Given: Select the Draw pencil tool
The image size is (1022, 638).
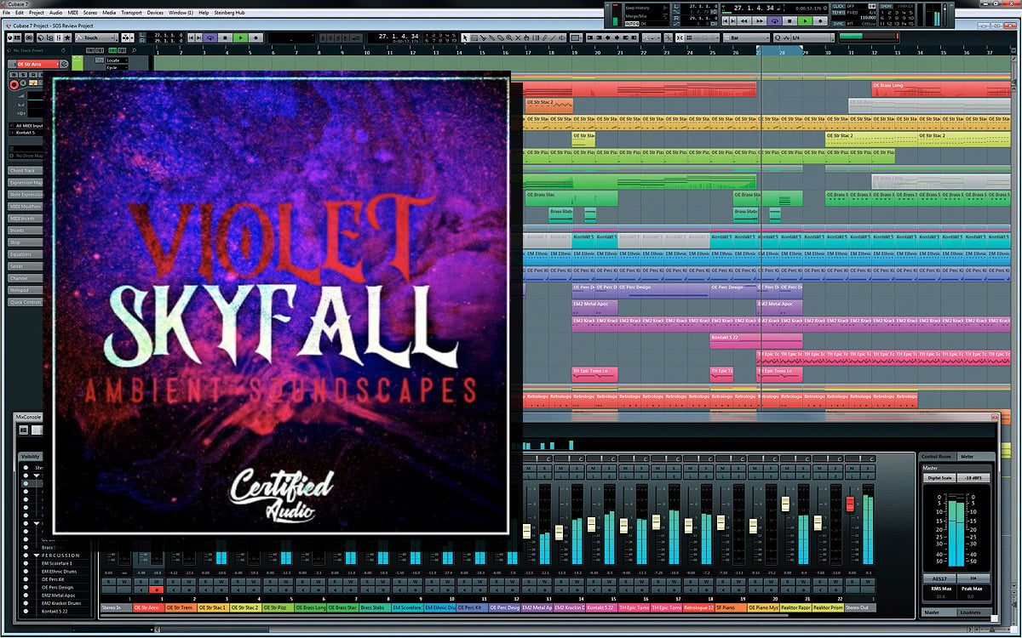Looking at the screenshot, I should point(545,37).
